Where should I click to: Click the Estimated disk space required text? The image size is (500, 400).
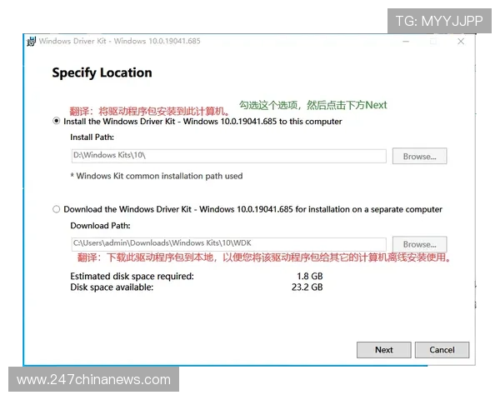[x=132, y=276]
